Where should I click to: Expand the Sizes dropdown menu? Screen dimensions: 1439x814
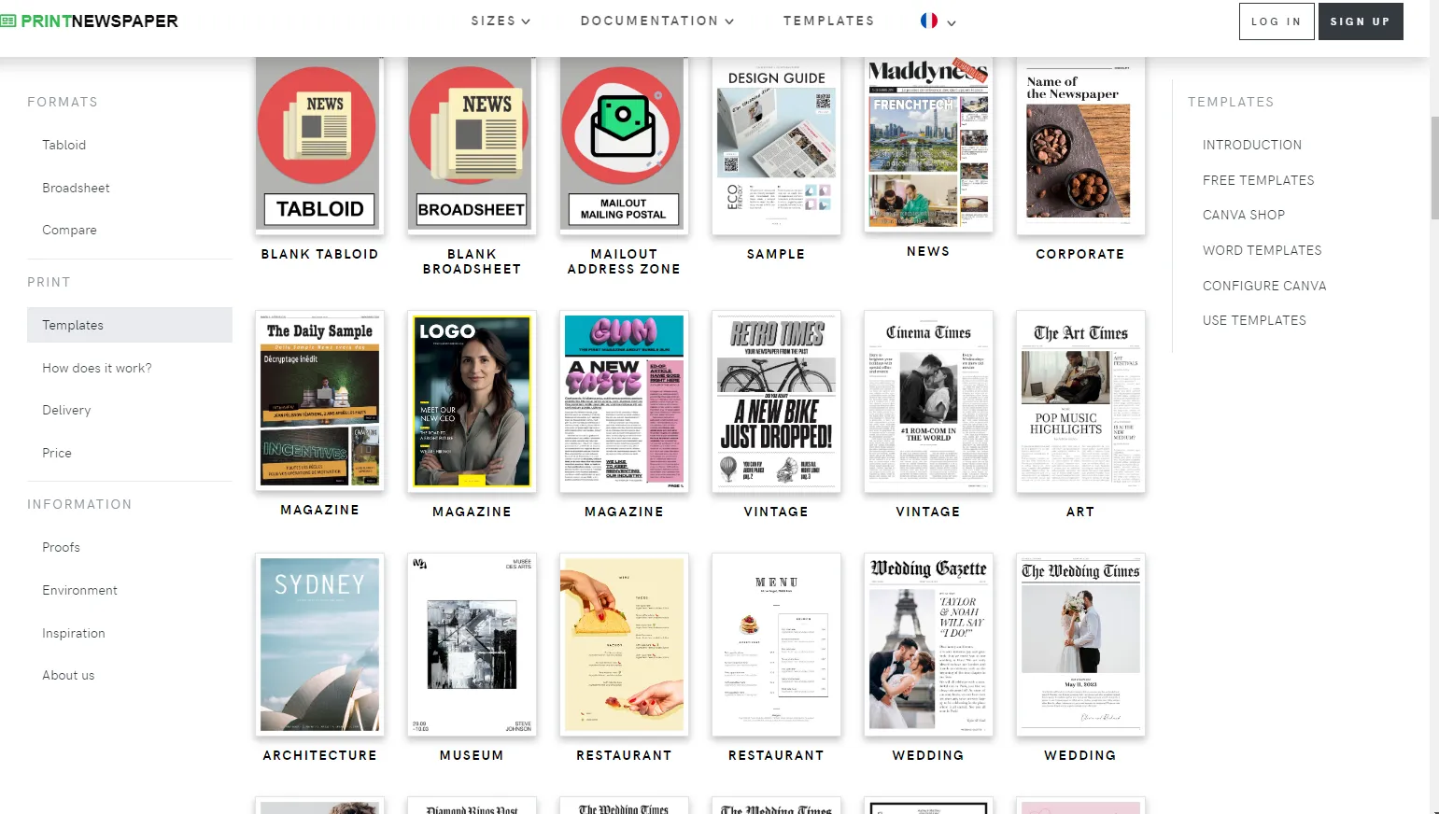click(x=501, y=21)
